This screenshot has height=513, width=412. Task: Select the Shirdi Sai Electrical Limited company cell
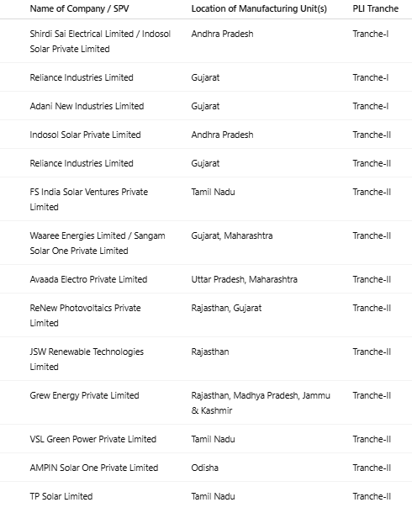click(100, 41)
